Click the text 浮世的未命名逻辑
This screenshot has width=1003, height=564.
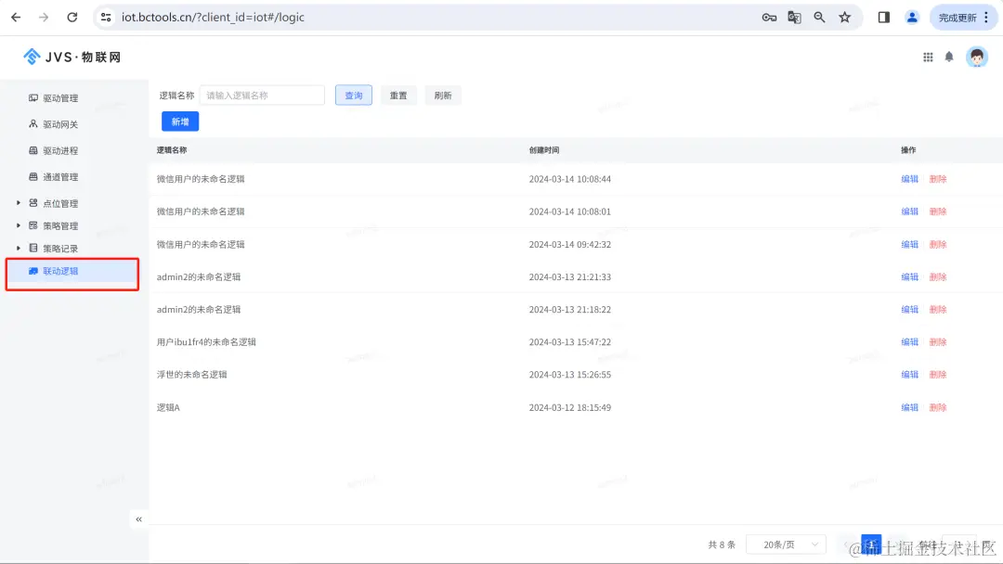click(192, 374)
